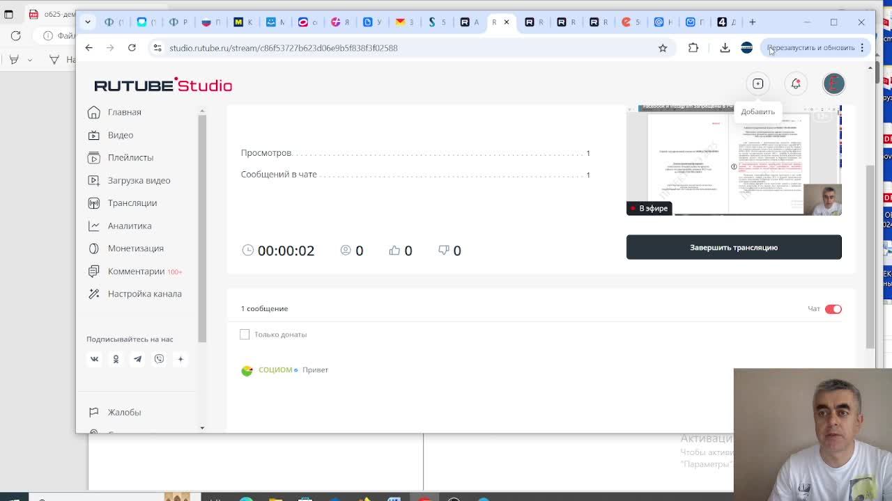Viewport: 892px width, 501px height.
Task: Open Монетизация in the sidebar
Action: point(135,248)
